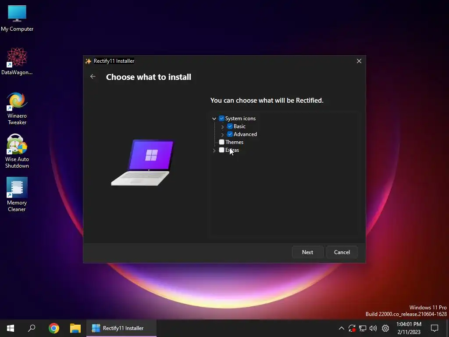Launch Google Chrome from taskbar

tap(53, 328)
